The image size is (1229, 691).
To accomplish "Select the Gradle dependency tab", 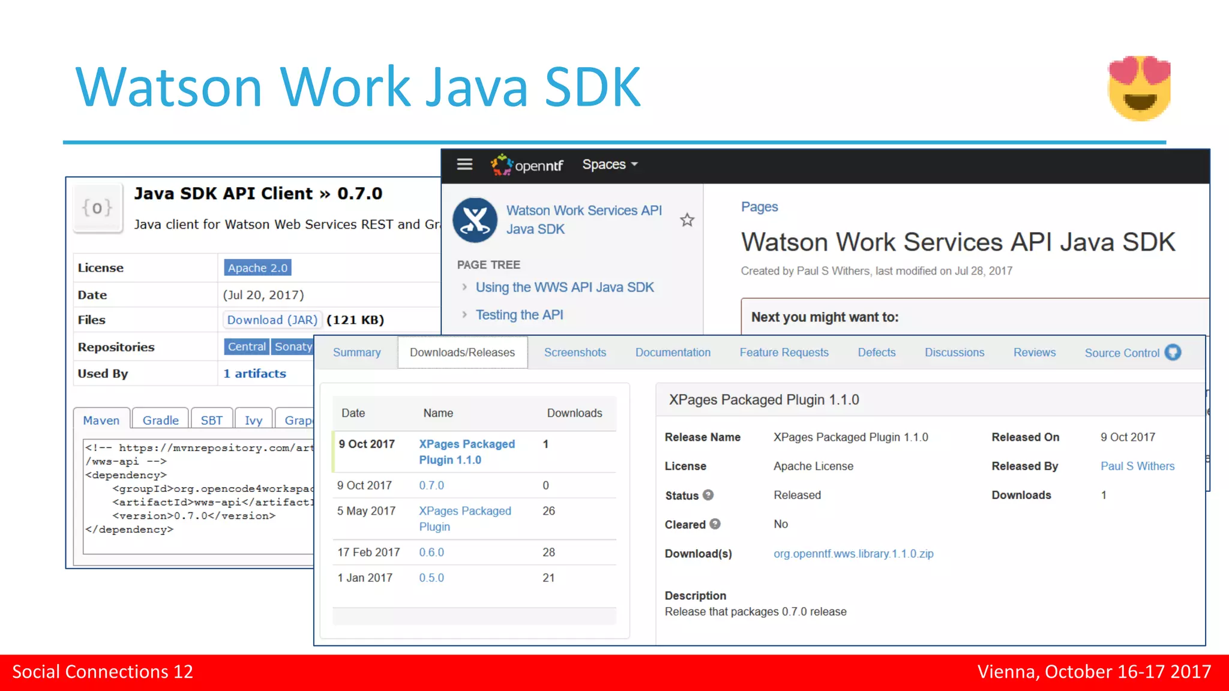I will pos(160,420).
